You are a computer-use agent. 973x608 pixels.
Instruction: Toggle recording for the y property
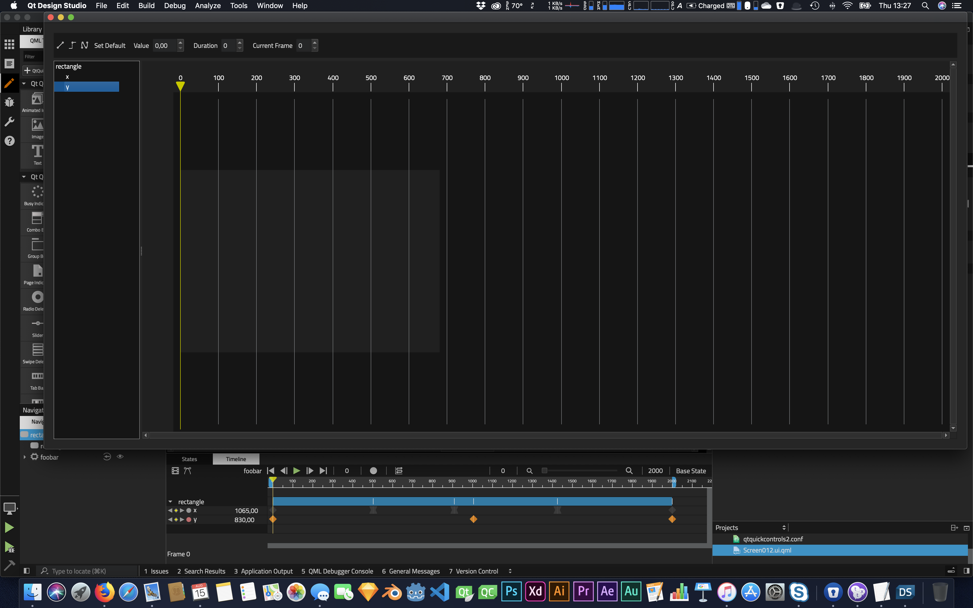[189, 520]
